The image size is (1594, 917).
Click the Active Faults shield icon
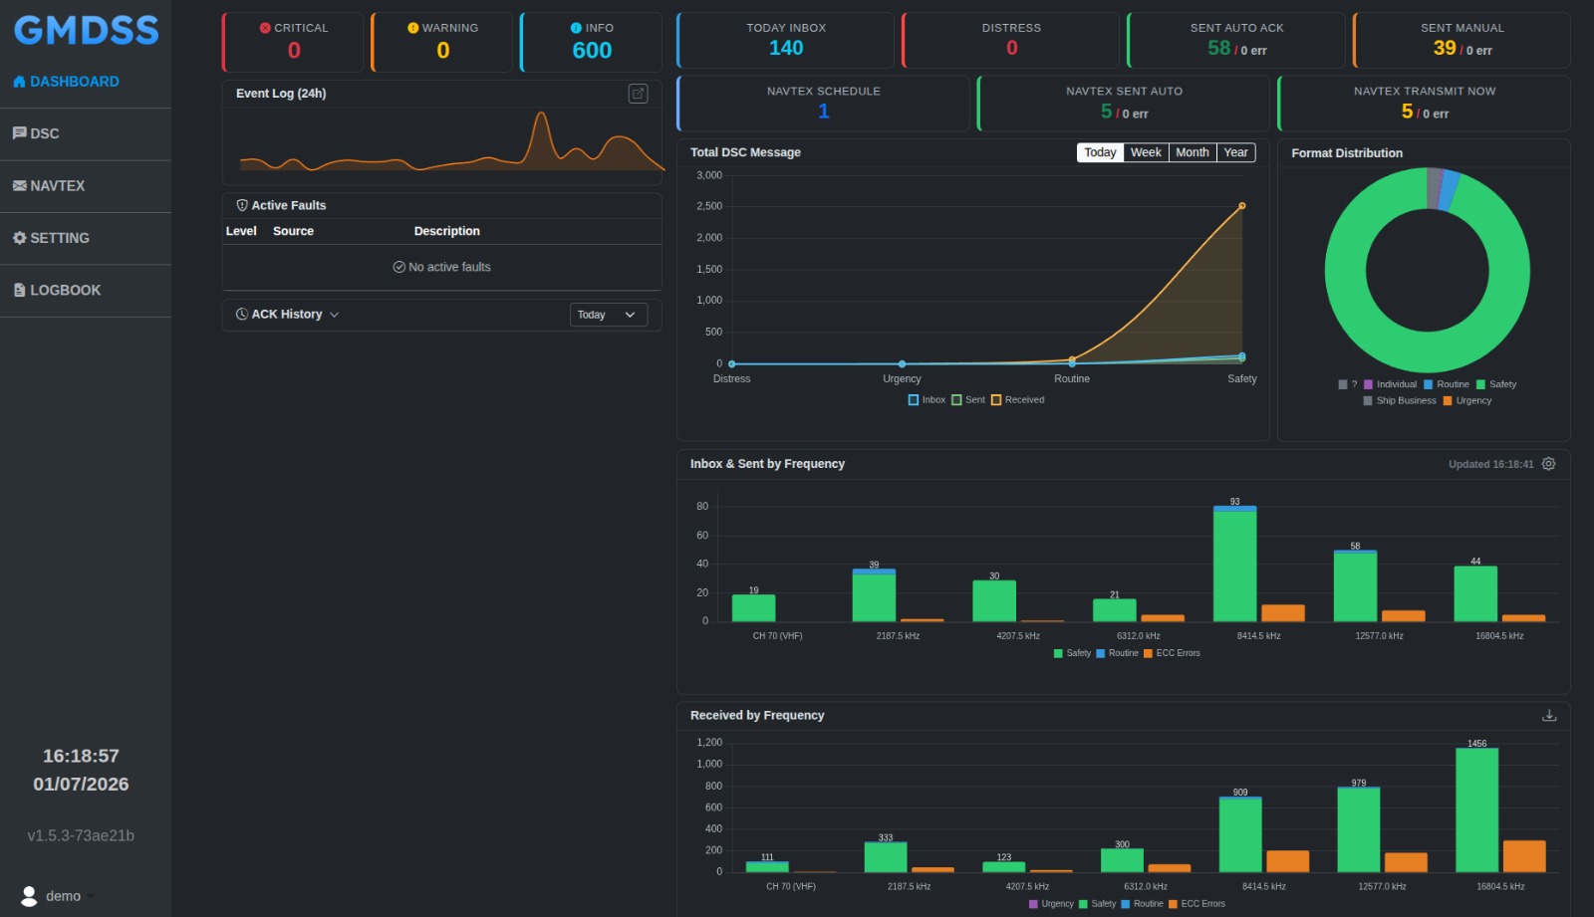(x=242, y=205)
